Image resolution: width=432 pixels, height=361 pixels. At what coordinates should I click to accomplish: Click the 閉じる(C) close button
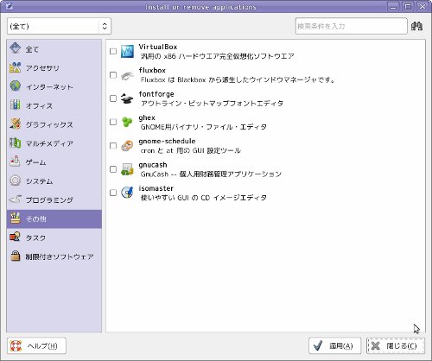pyautogui.click(x=396, y=345)
